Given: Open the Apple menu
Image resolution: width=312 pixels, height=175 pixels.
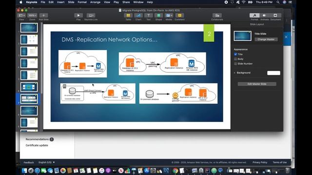Looking at the screenshot, I should tap(21, 2).
